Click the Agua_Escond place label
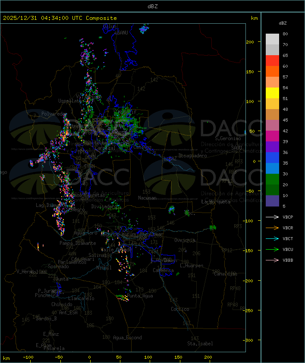This screenshot has height=363, width=305. point(127,338)
